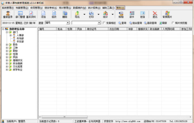Viewport: 194px width, 123px height.
Task: Open the 编号 search field dropdown
Action: (x=68, y=23)
